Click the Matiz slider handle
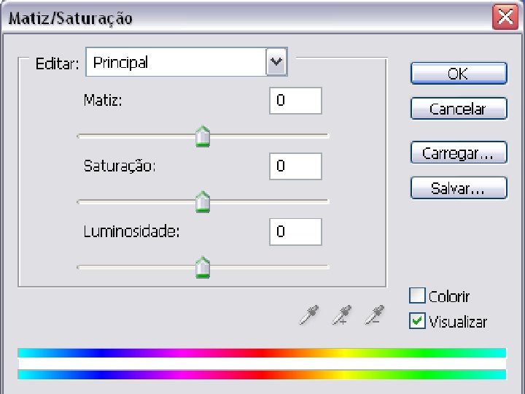Screen dimensions: 525x394 click(x=203, y=136)
